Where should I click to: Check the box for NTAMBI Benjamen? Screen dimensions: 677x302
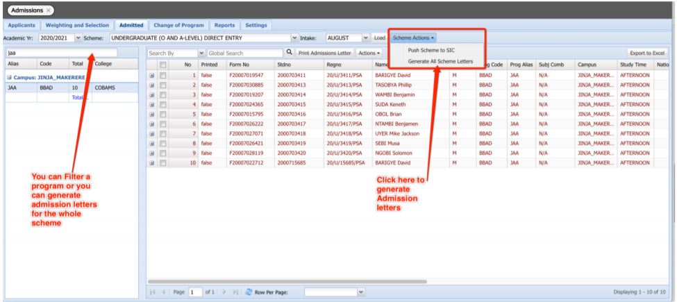(x=162, y=124)
